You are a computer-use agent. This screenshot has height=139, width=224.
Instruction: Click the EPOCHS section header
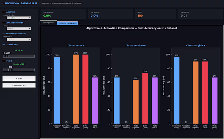(x=9, y=61)
